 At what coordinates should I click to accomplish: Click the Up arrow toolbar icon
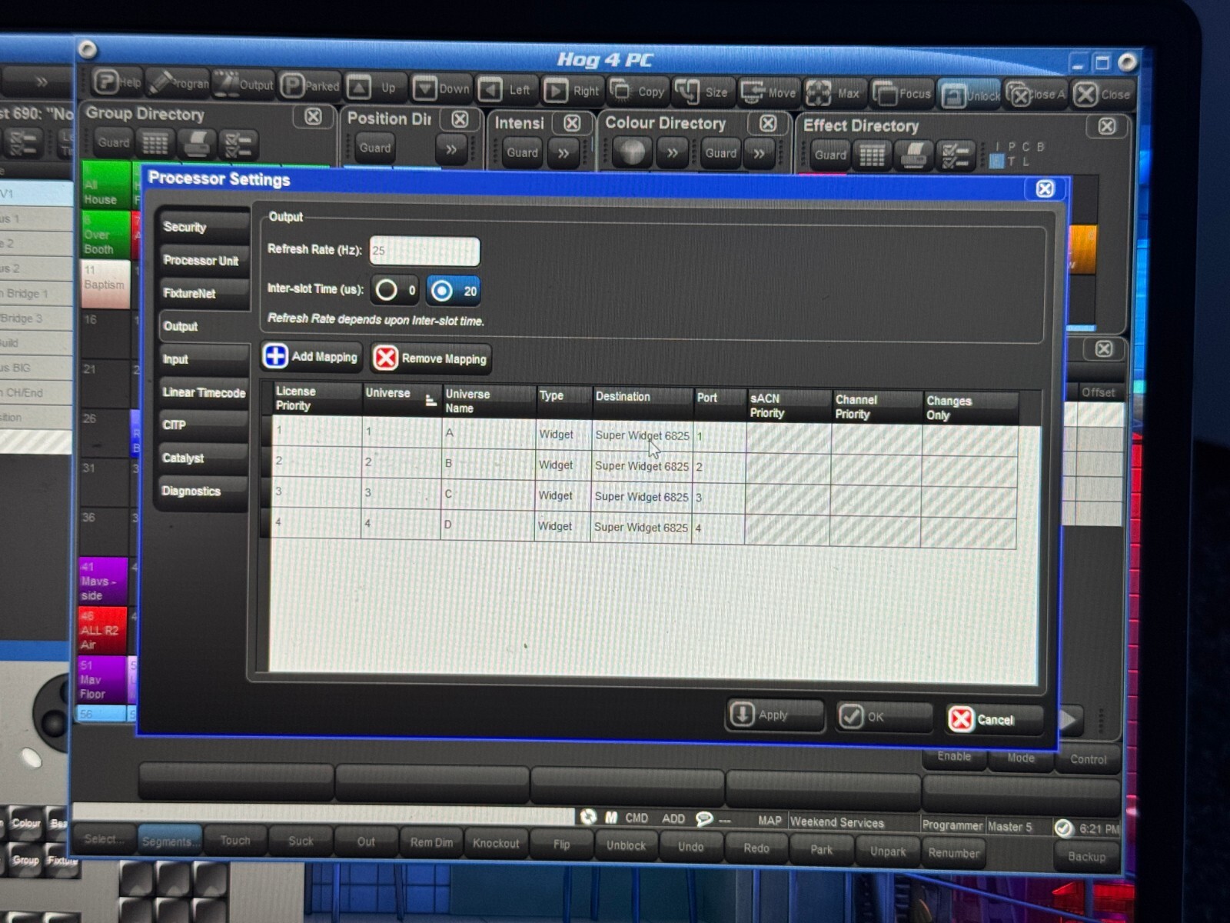[375, 88]
